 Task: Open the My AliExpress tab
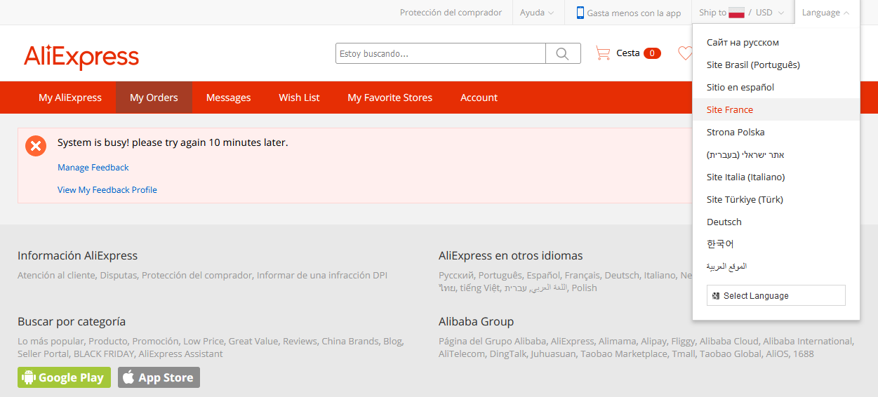[70, 97]
